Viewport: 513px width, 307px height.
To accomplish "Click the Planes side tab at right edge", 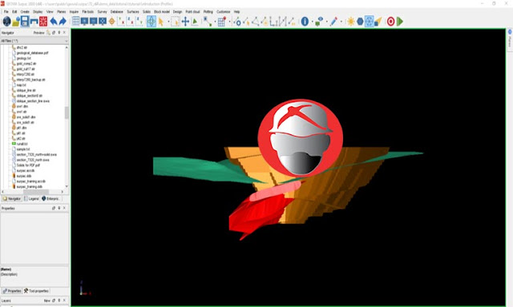I will tap(510, 39).
